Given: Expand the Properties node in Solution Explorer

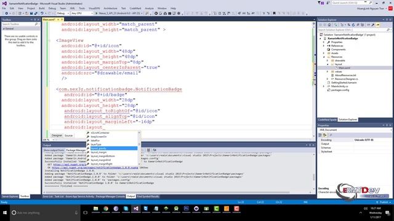Looking at the screenshot, I should point(324,42).
